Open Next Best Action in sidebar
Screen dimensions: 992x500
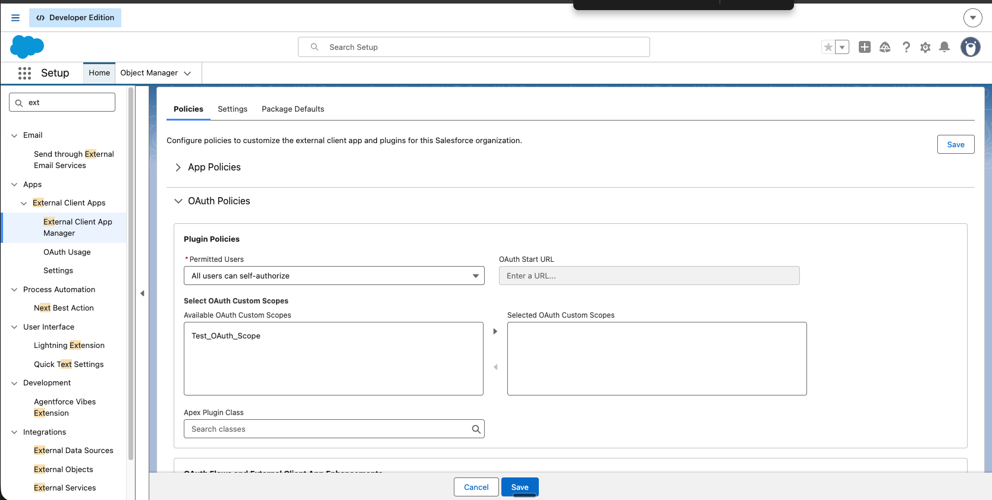[x=64, y=308]
